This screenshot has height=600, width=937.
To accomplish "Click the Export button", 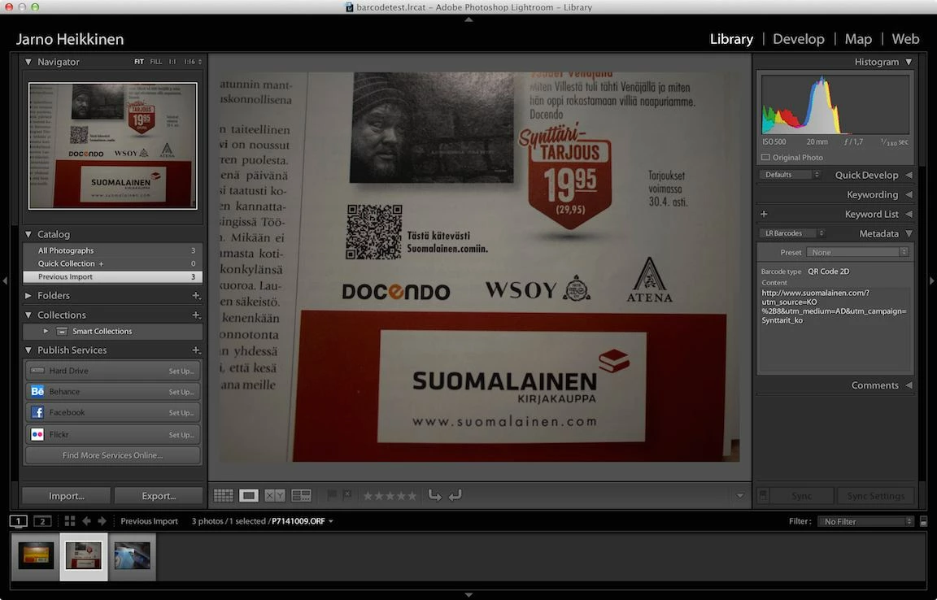I will (159, 496).
